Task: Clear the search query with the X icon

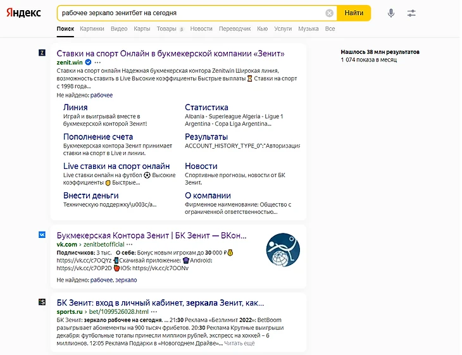Action: [329, 13]
